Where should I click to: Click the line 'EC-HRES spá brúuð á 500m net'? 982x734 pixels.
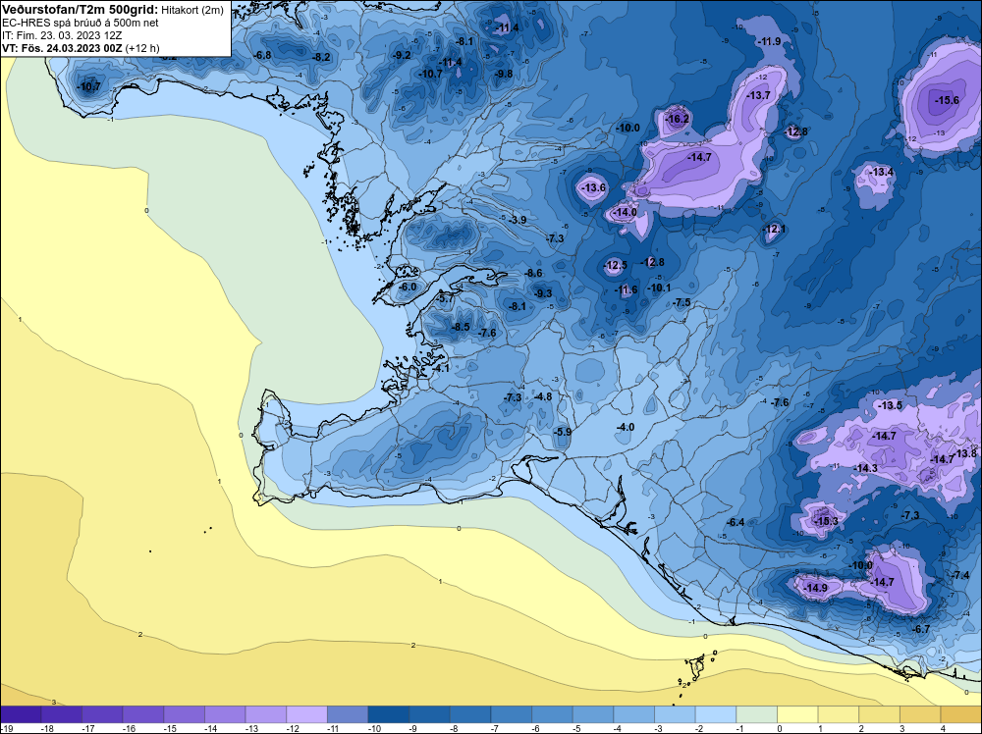[x=81, y=23]
